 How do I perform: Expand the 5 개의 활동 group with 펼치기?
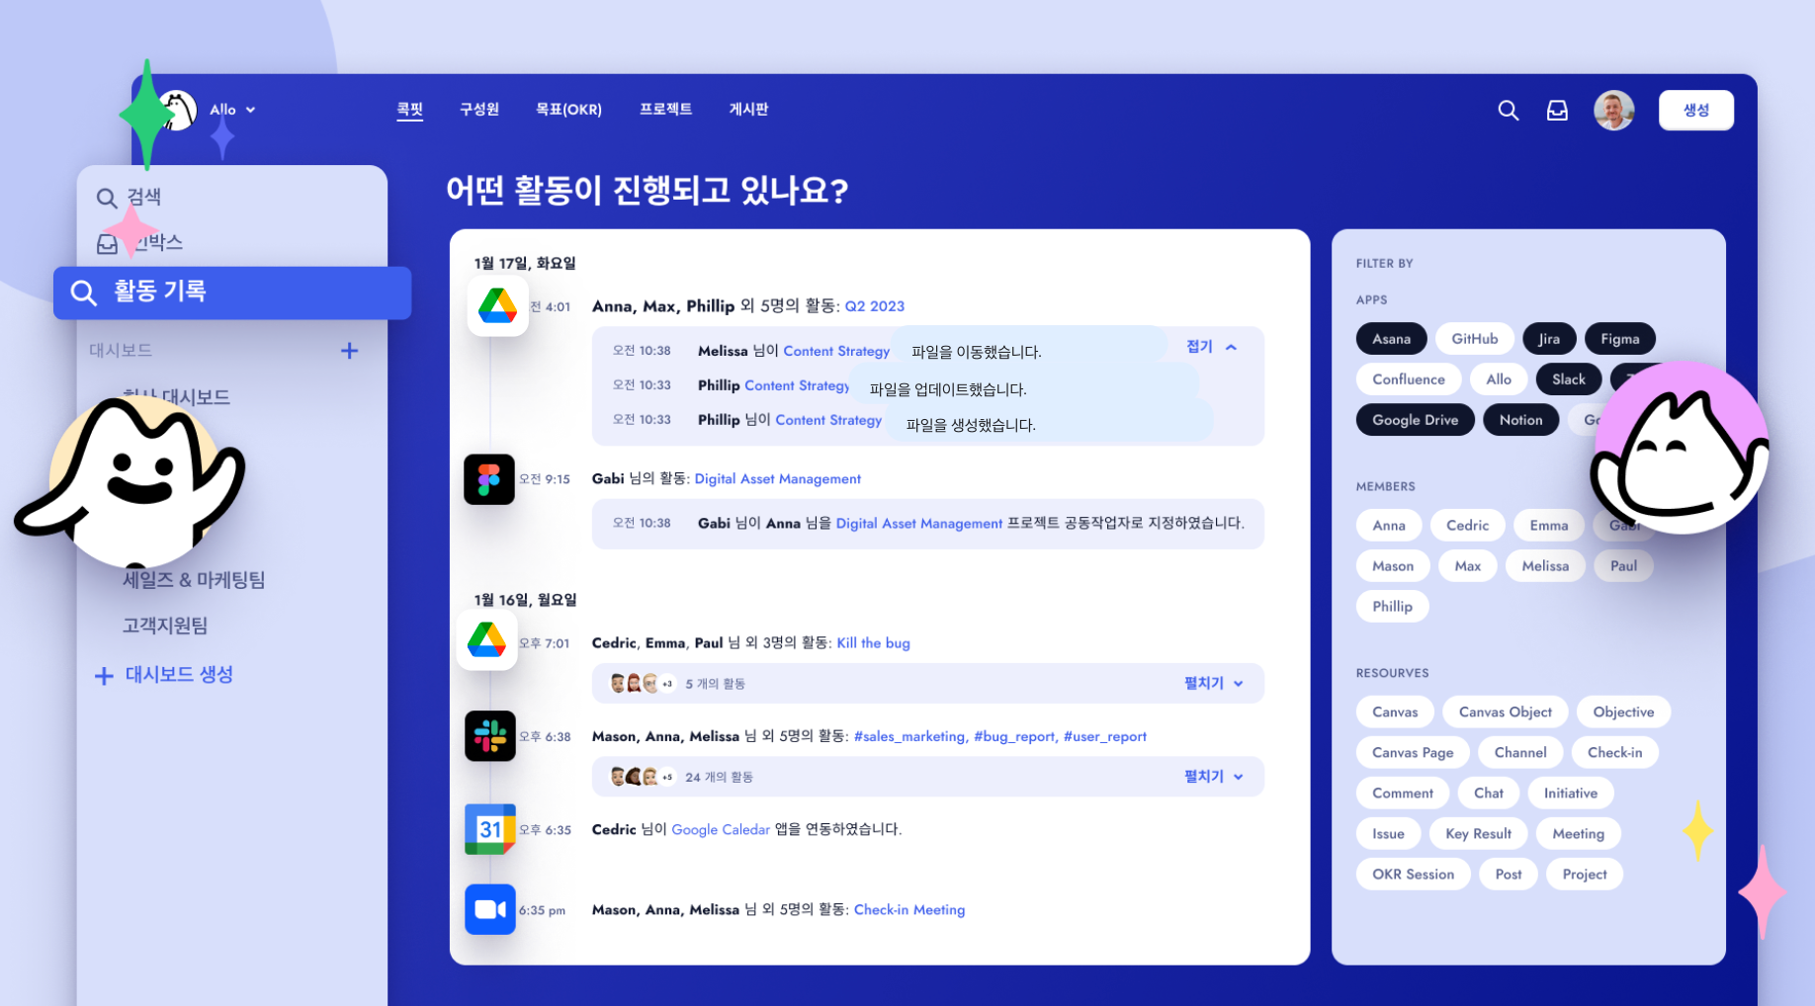[x=1213, y=683]
